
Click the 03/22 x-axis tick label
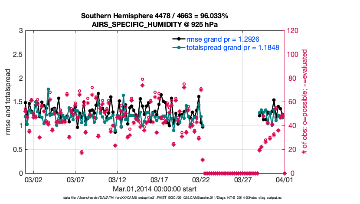[x=200, y=179]
